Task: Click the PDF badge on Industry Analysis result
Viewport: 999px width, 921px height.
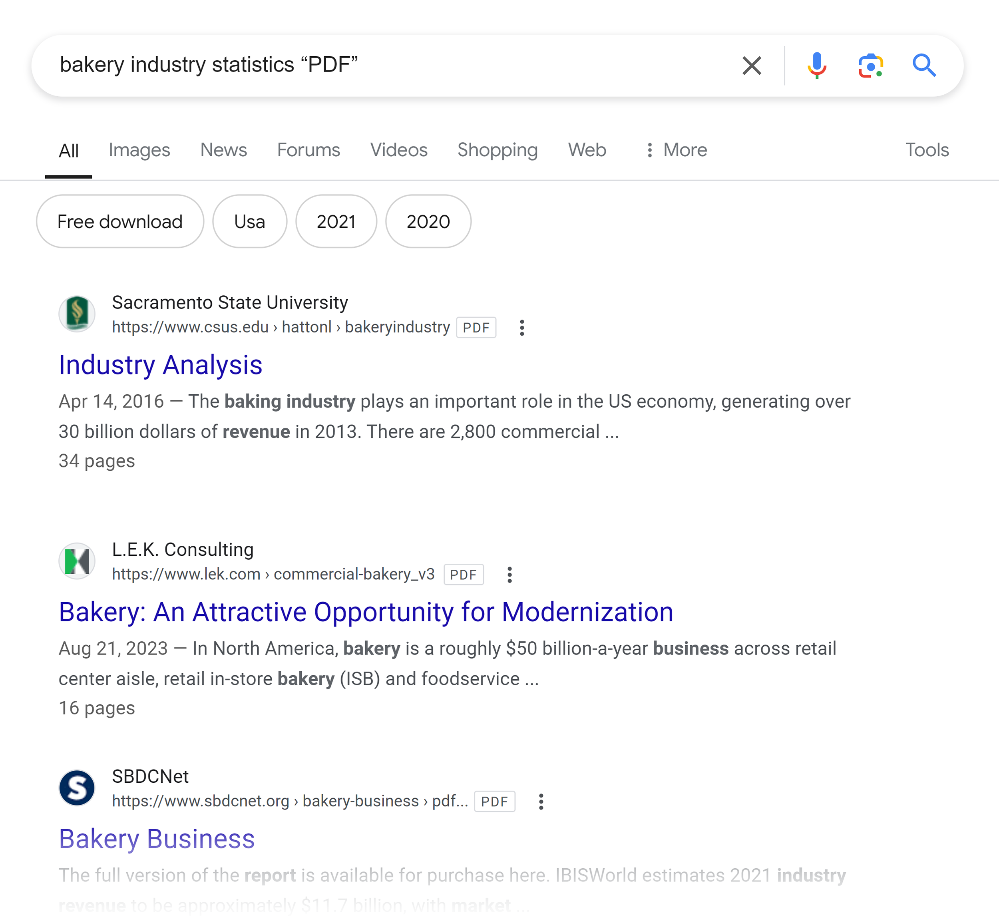Action: point(476,327)
